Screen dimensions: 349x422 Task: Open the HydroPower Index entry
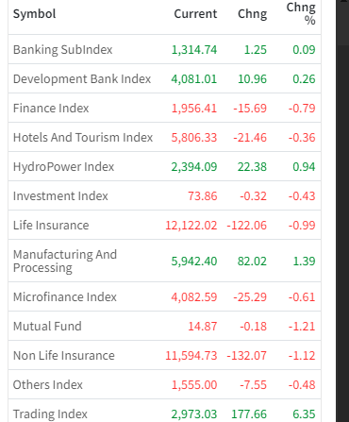point(63,167)
